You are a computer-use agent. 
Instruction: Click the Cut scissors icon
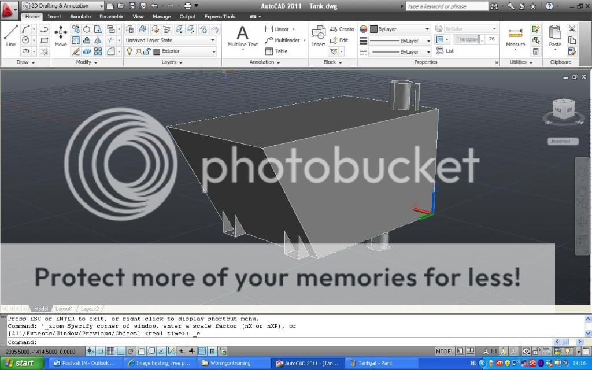[572, 29]
